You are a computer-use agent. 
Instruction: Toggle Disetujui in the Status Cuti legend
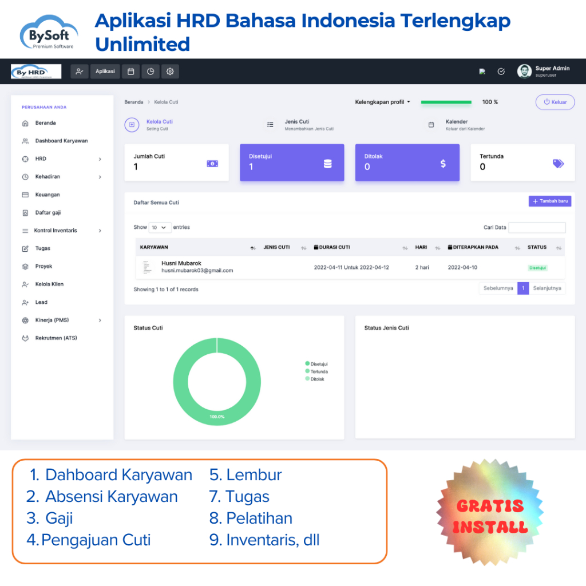[316, 363]
